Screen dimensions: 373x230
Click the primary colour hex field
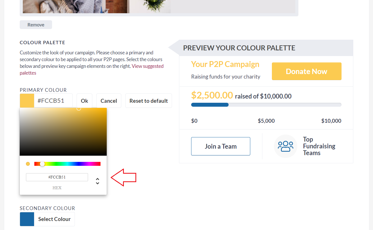coord(53,101)
